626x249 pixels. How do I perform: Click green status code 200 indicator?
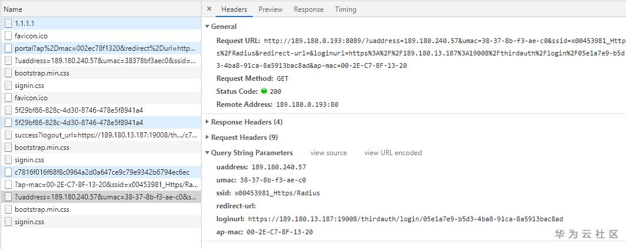(x=263, y=91)
